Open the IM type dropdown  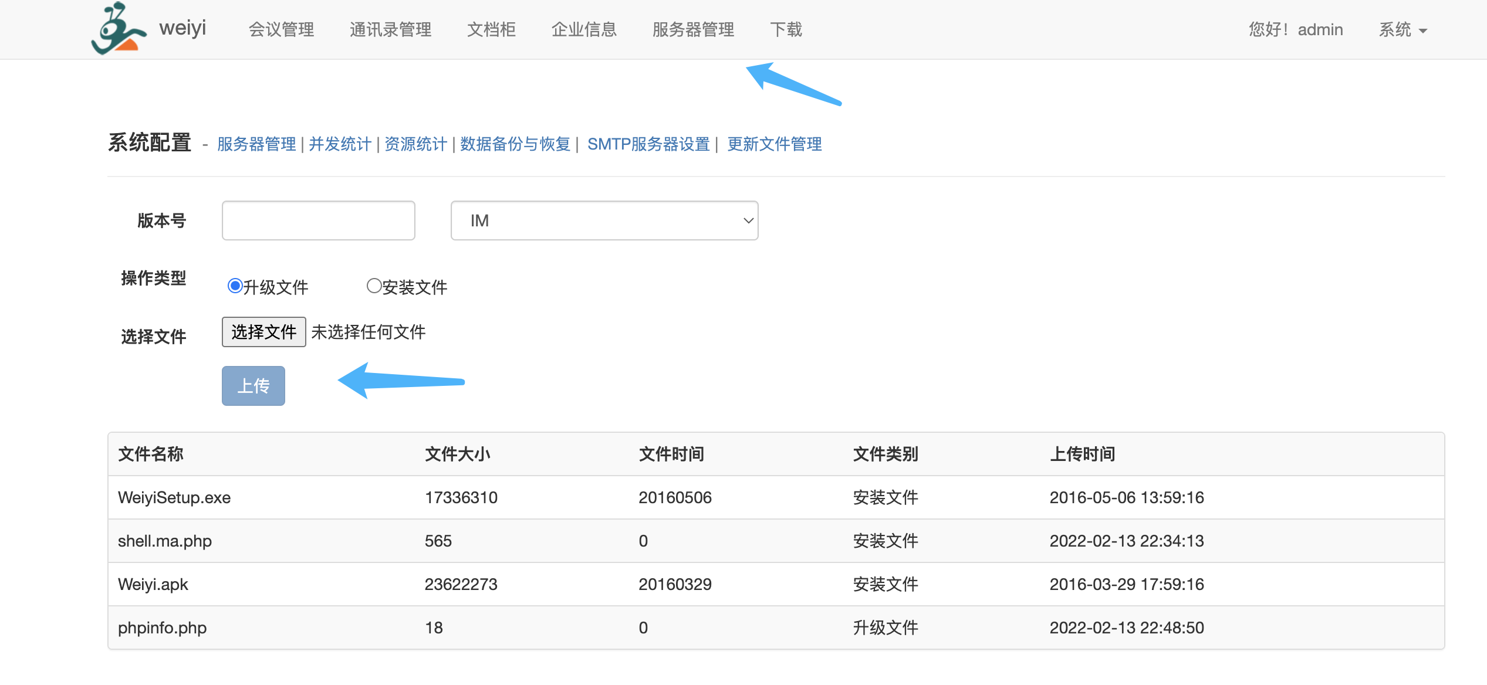pos(604,221)
